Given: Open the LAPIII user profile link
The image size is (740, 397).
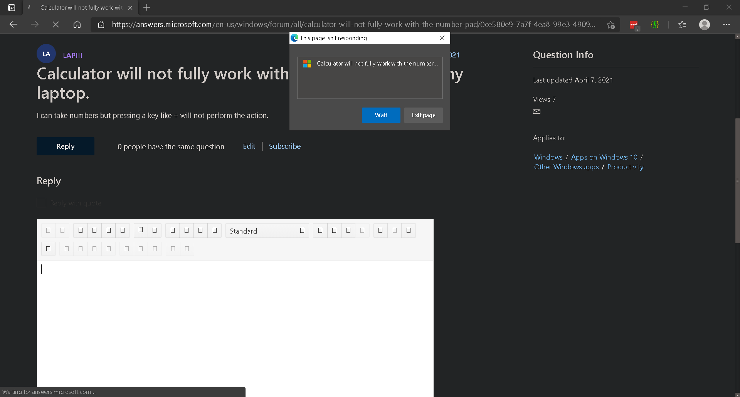Looking at the screenshot, I should tap(72, 55).
